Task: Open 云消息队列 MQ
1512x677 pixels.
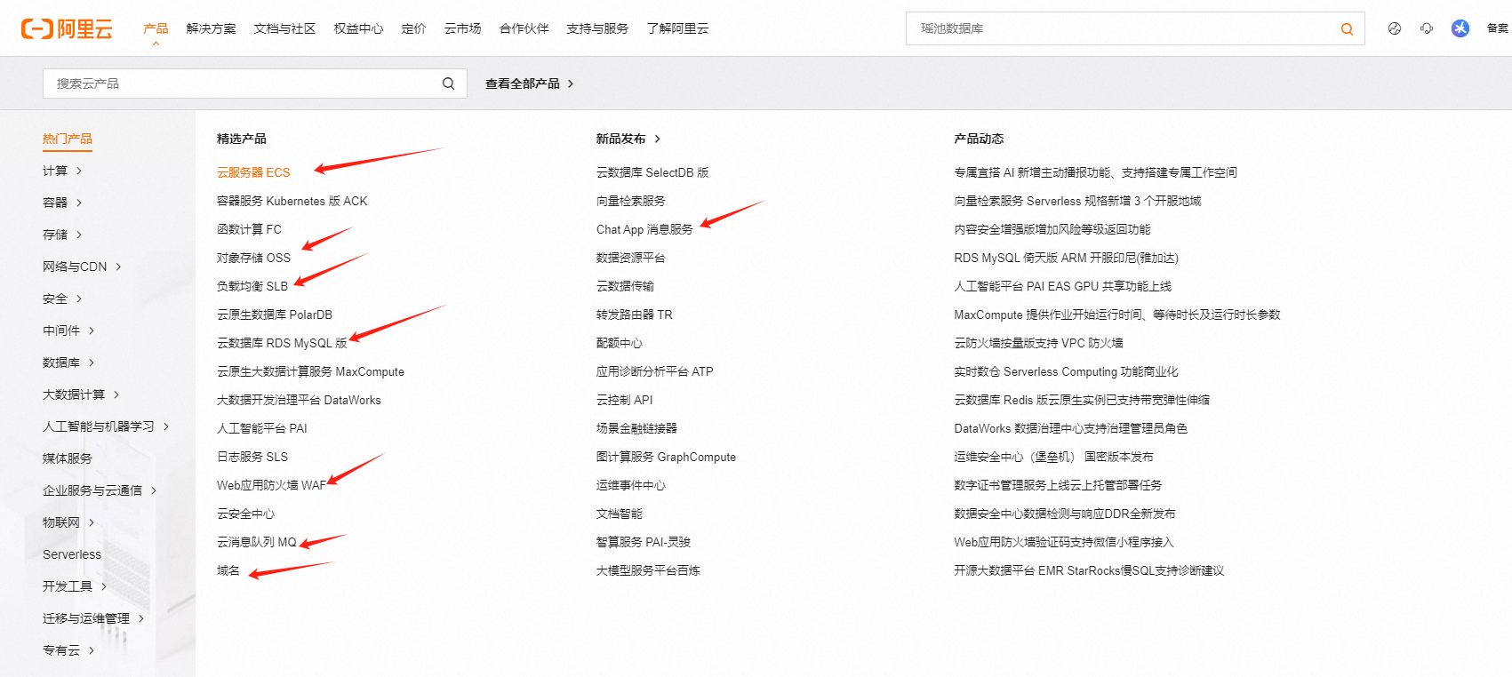Action: 257,542
